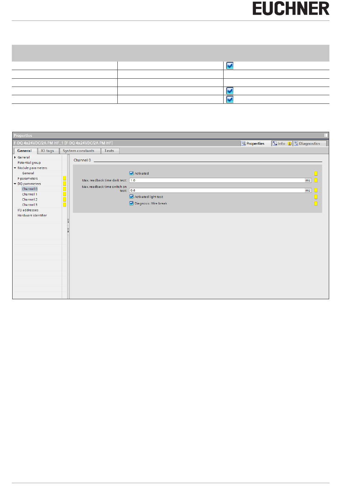Toggle the Activated light test checkbox
Viewport: 341px width, 495px height.
[x=131, y=196]
